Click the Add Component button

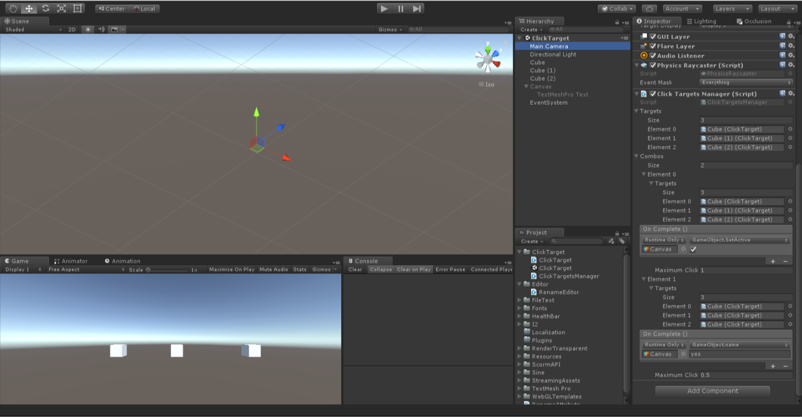click(713, 391)
